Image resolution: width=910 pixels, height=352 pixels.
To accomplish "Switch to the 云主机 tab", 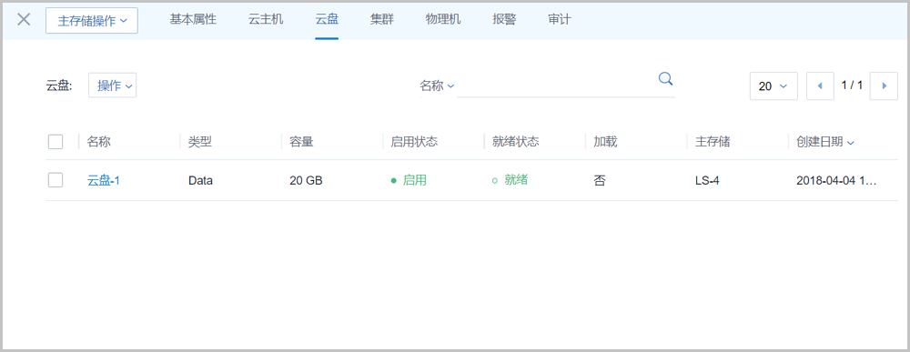I will (266, 19).
